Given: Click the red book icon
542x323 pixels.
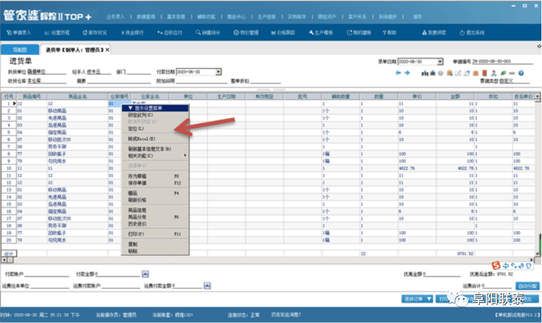Looking at the screenshot, I should click(x=484, y=73).
